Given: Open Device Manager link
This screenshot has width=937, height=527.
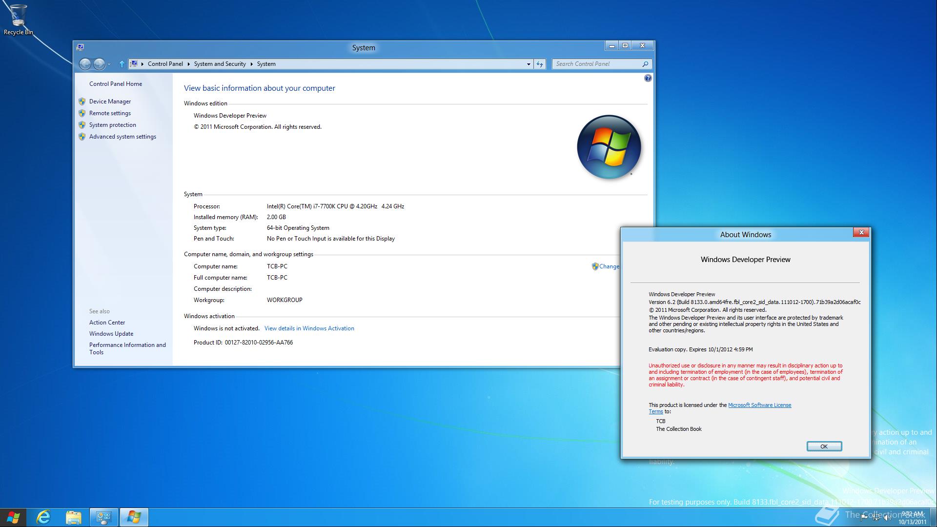Looking at the screenshot, I should tap(110, 101).
